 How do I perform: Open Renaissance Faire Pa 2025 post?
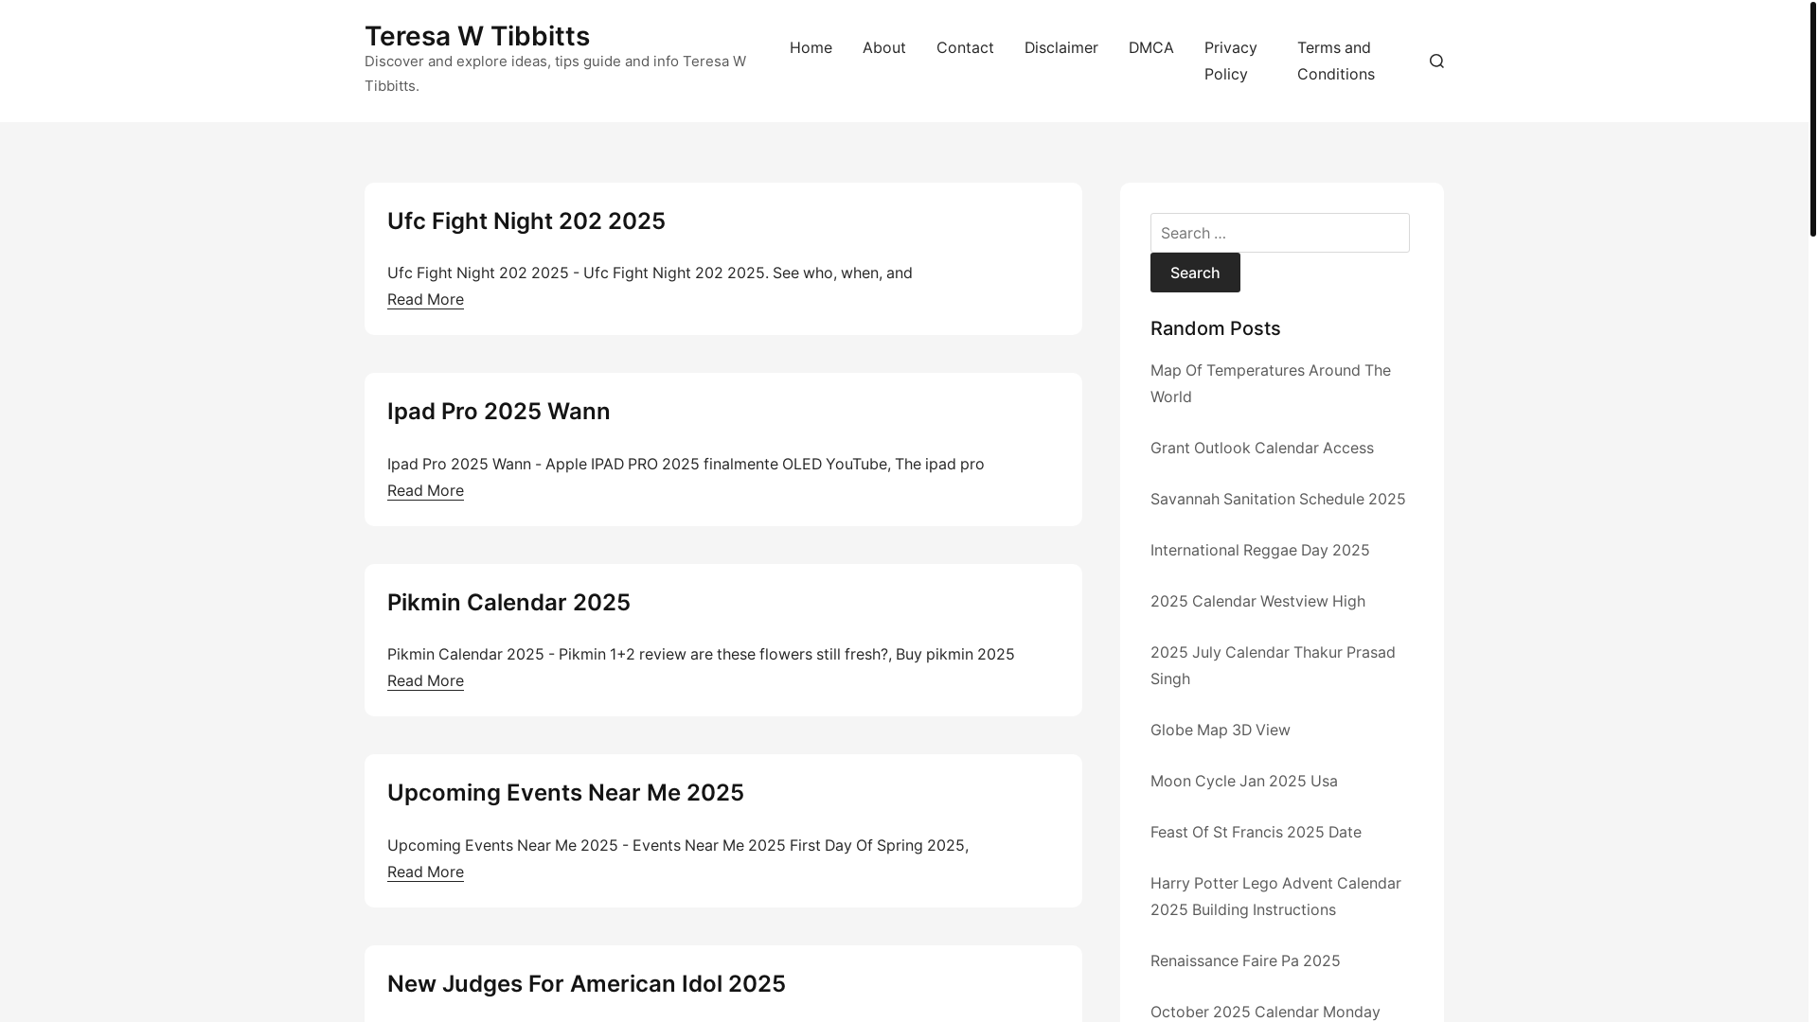[1245, 960]
